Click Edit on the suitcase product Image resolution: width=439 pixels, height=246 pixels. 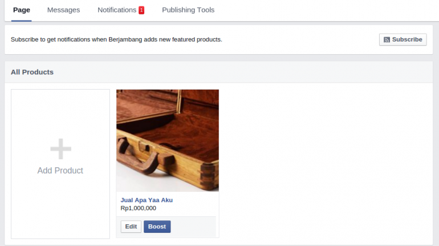[131, 227]
